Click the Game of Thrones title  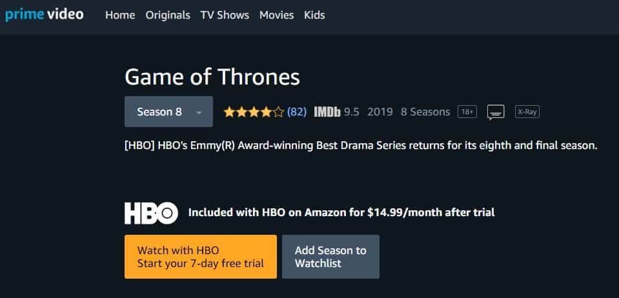point(212,77)
